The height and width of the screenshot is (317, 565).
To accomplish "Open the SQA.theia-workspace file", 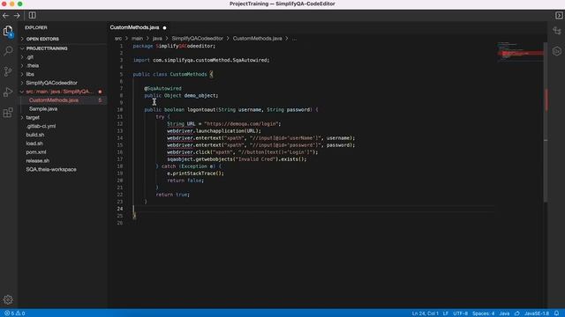I will coord(51,169).
